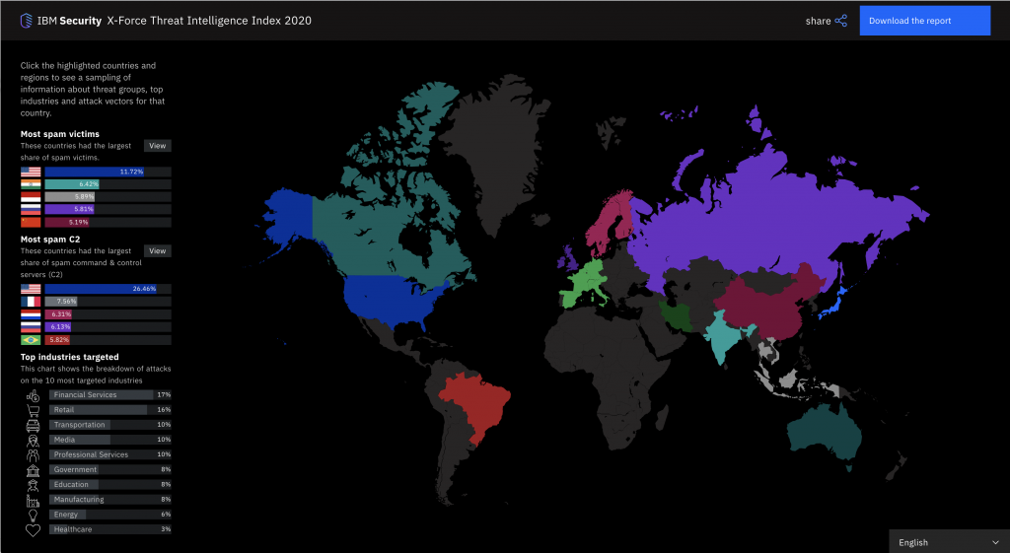Click the 7.56% France spam C2 bar
Viewport: 1010px width, 553px height.
point(61,302)
